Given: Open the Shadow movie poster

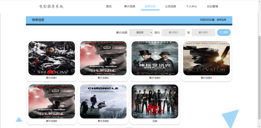Looking at the screenshot, I should [52, 58].
